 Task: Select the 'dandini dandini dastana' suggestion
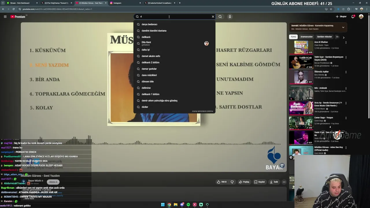(175, 31)
